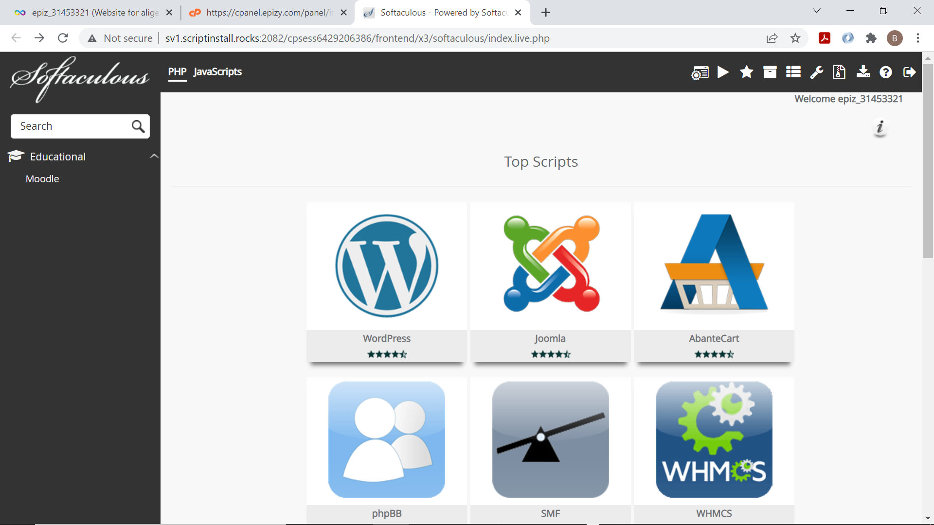Image resolution: width=934 pixels, height=525 pixels.
Task: Click the phpBB script name
Action: (387, 513)
